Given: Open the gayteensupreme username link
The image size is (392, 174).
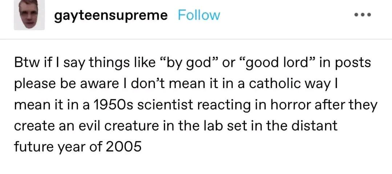Looking at the screenshot, I should tap(111, 16).
